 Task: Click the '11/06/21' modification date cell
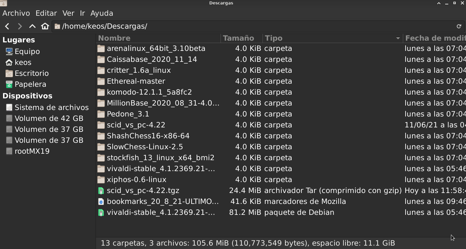coord(435,125)
